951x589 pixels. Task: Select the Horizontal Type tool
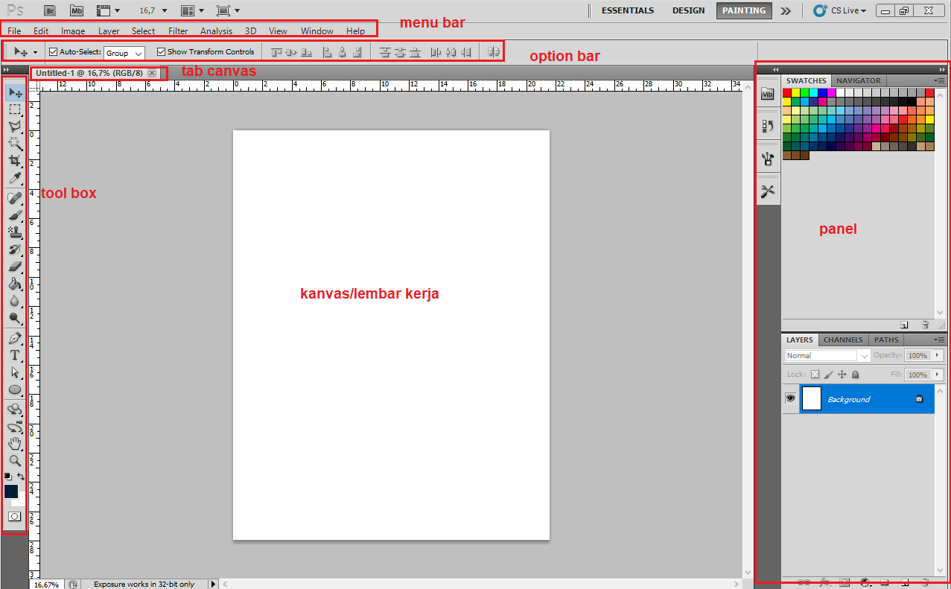point(15,355)
